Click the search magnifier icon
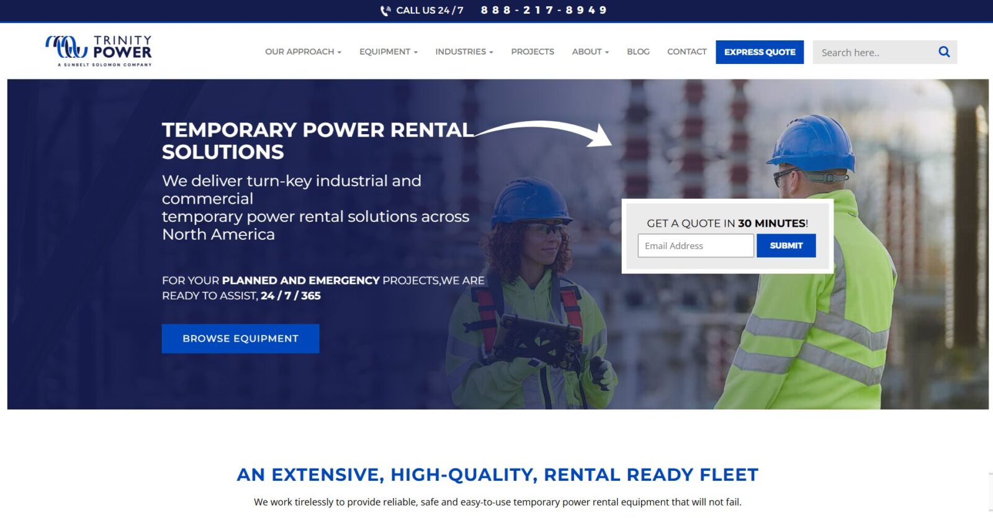 [943, 52]
